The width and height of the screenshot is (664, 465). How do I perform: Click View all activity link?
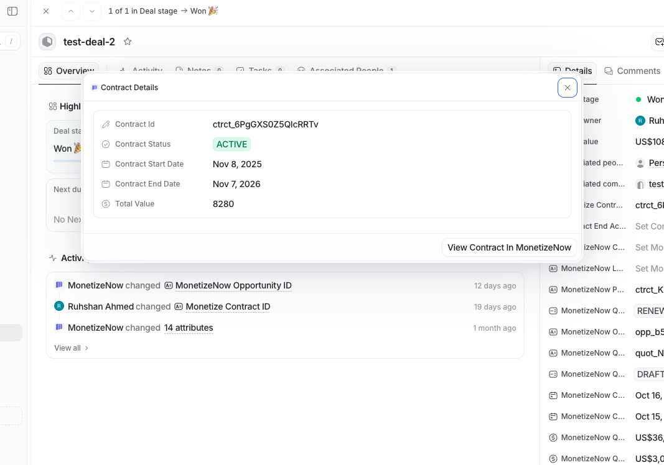(x=71, y=348)
